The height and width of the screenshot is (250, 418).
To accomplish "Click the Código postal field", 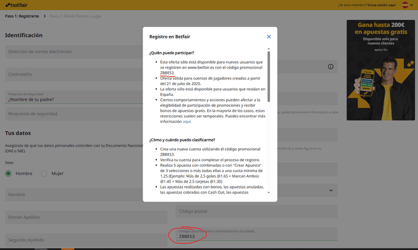I will (256, 212).
